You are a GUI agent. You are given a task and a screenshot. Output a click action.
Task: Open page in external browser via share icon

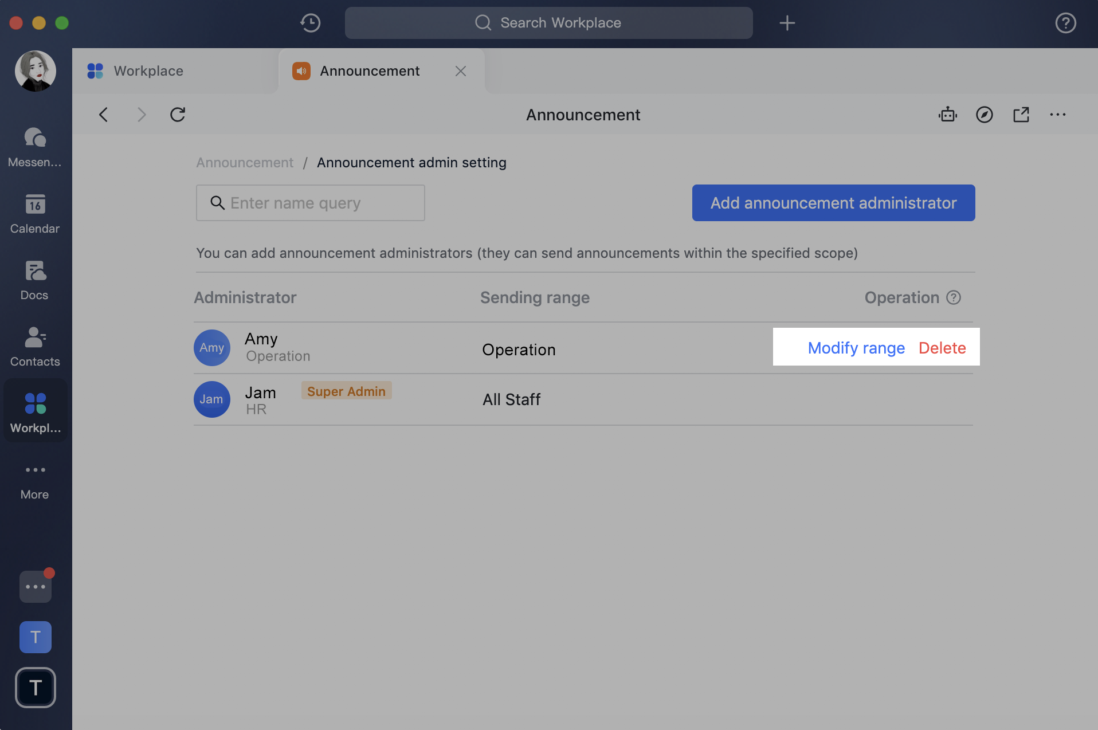pos(1022,115)
